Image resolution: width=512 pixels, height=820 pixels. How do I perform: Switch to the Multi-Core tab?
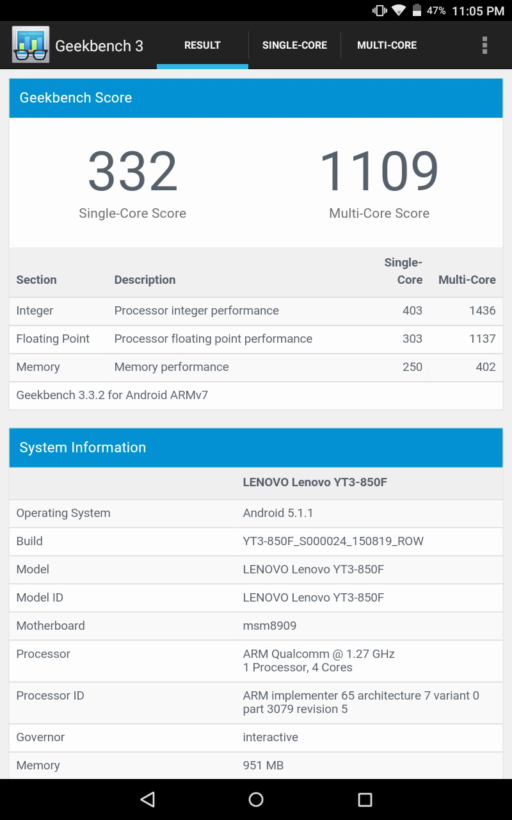(x=387, y=45)
